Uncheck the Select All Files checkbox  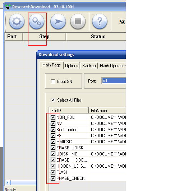pyautogui.click(x=53, y=100)
